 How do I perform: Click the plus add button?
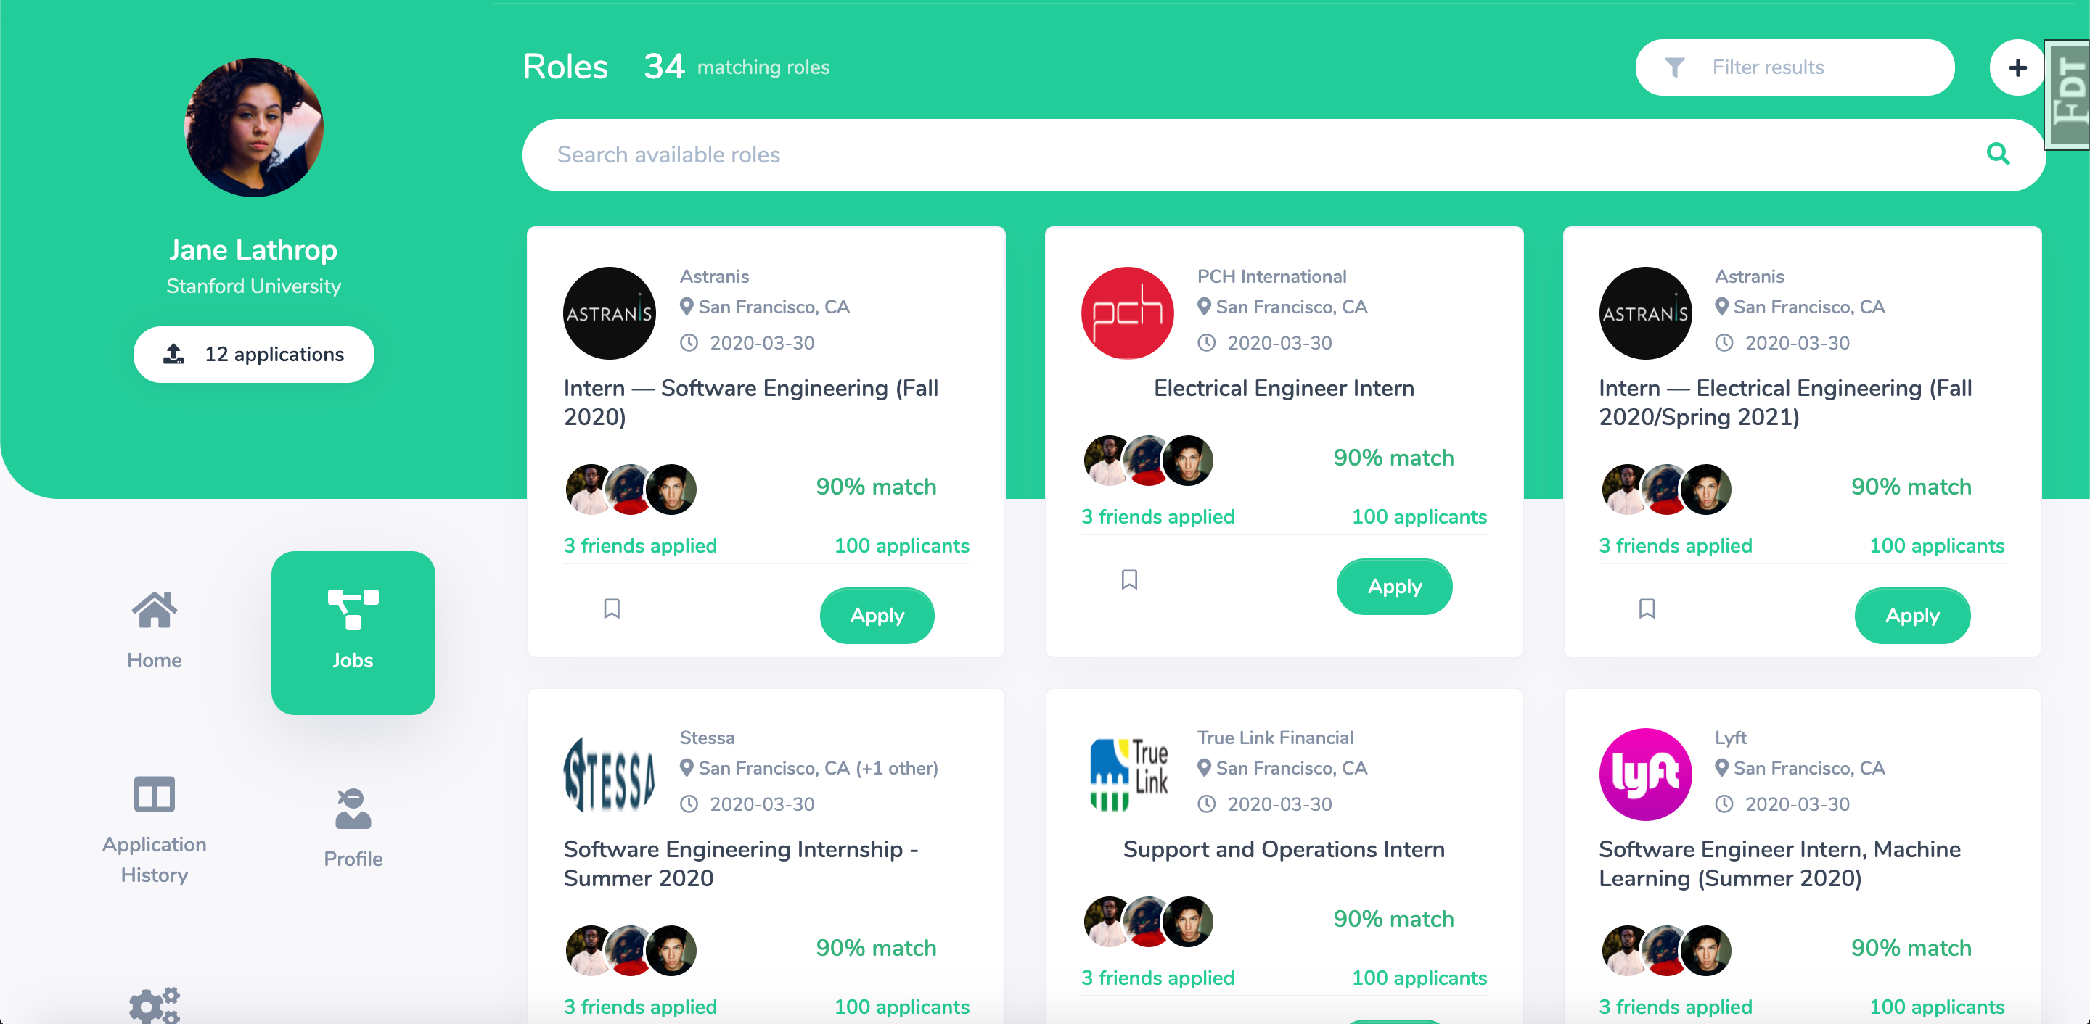(2017, 67)
